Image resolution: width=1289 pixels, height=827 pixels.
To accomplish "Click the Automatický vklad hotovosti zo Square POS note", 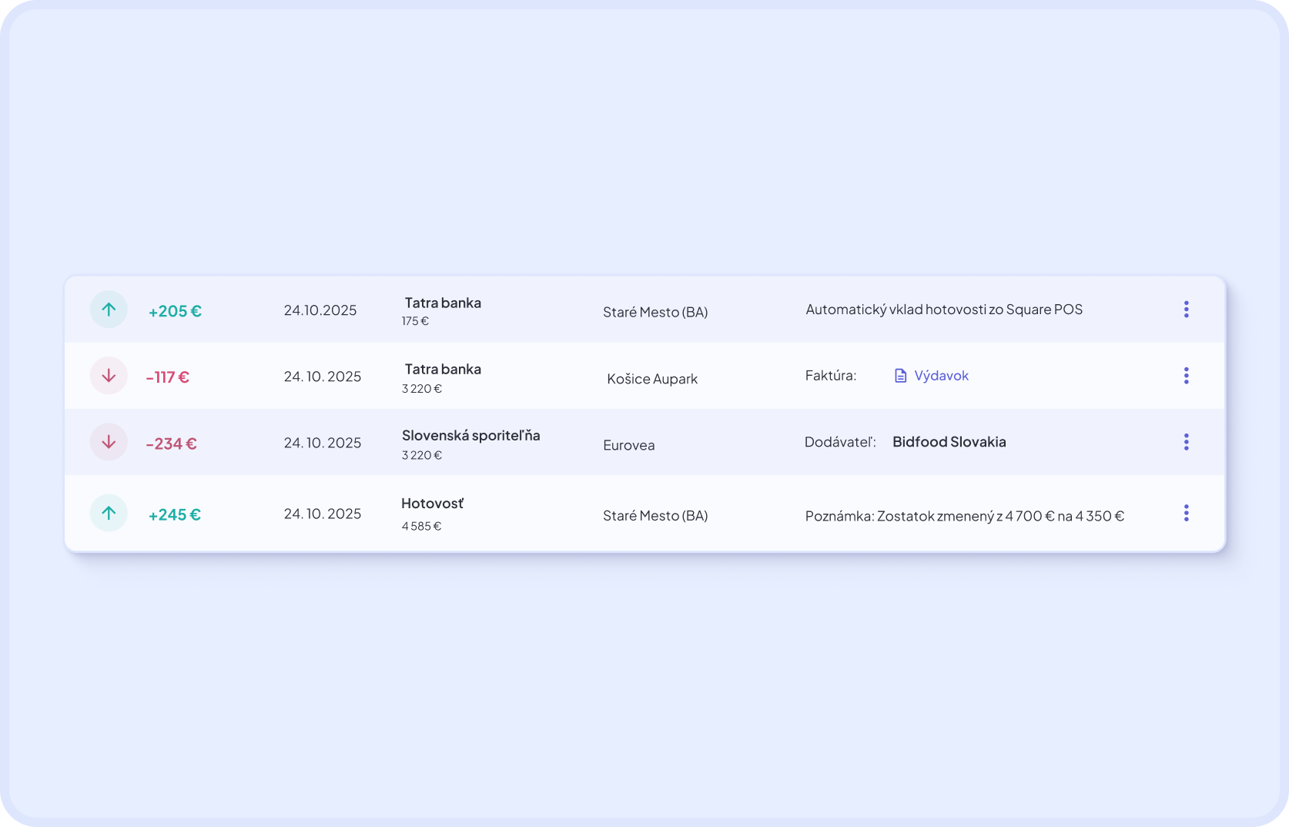I will (x=944, y=310).
